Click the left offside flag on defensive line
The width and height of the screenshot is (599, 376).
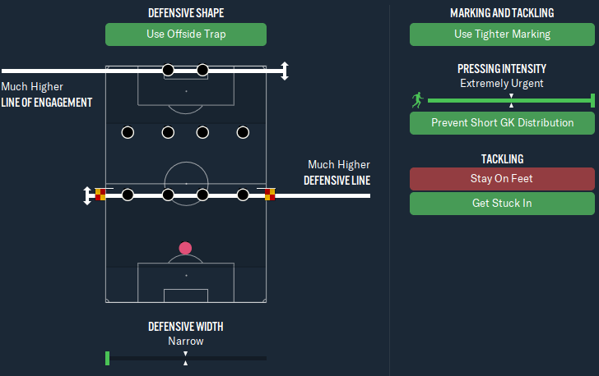(100, 195)
